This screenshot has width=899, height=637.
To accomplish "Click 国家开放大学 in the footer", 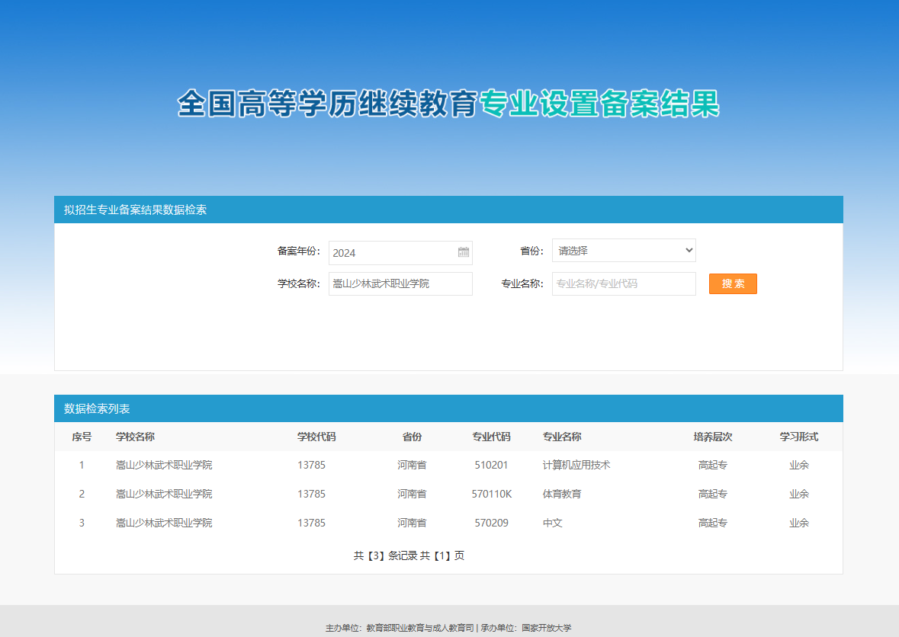I will [x=546, y=628].
